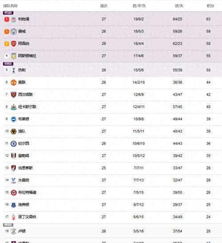Select the red rank 1 badge
This screenshot has height=243, width=222.
coord(7,19)
